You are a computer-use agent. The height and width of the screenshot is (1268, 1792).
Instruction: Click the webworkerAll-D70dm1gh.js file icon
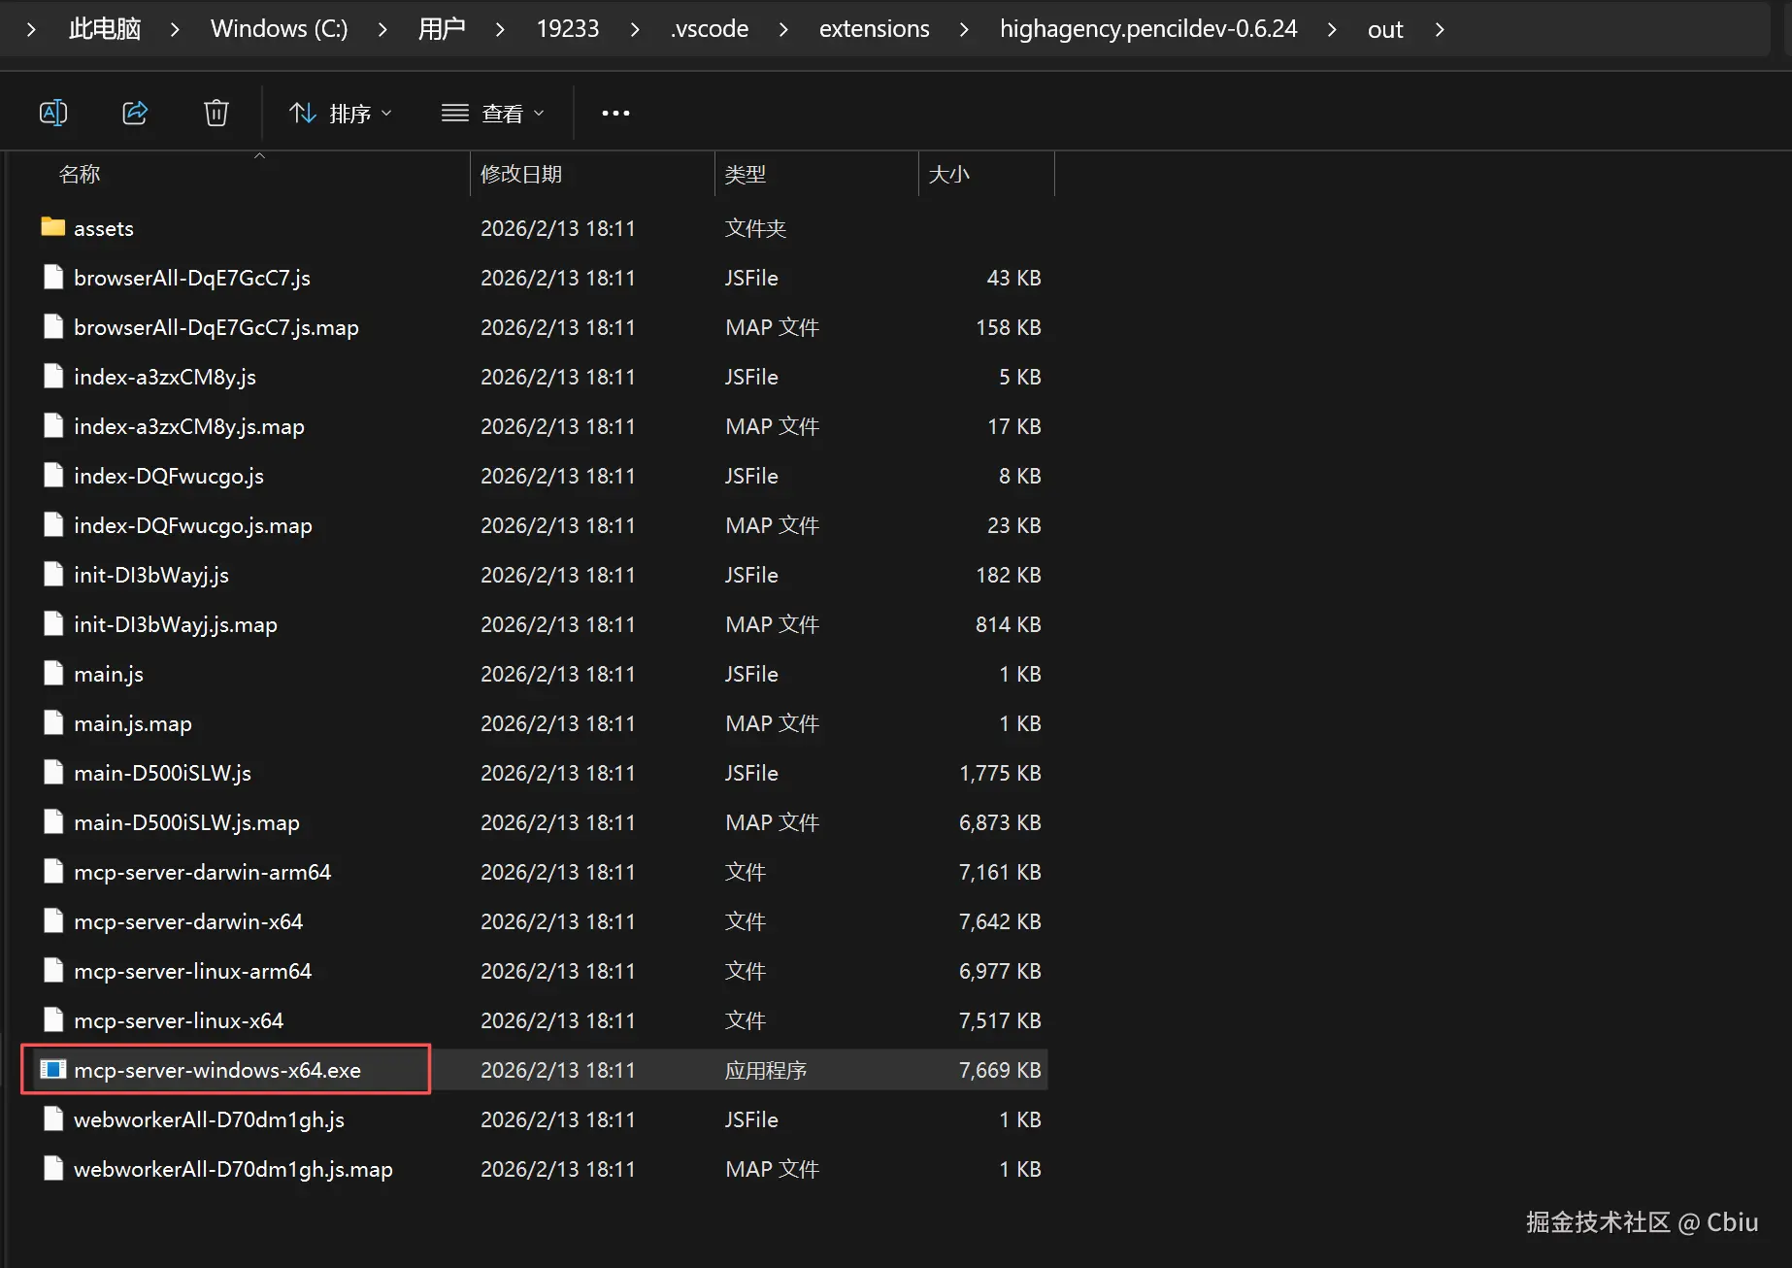point(53,1118)
